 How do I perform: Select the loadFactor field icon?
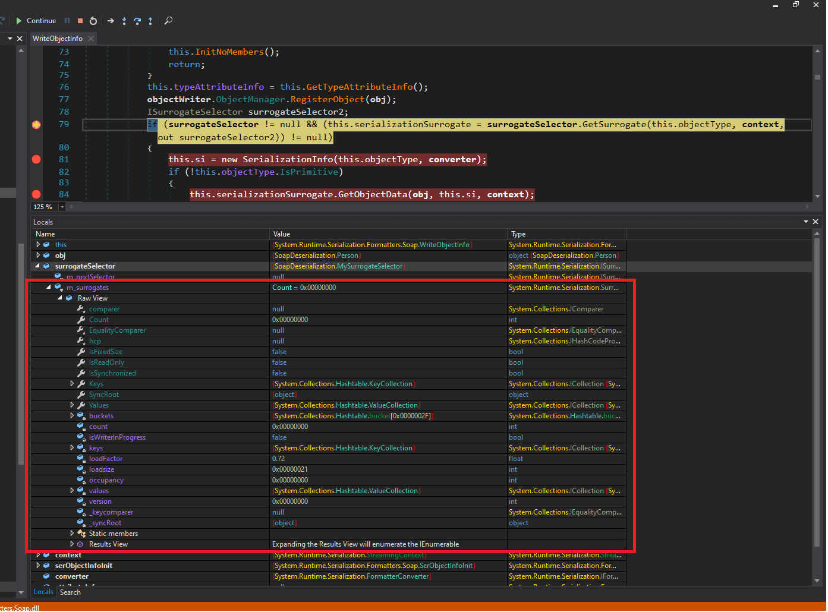(x=81, y=459)
